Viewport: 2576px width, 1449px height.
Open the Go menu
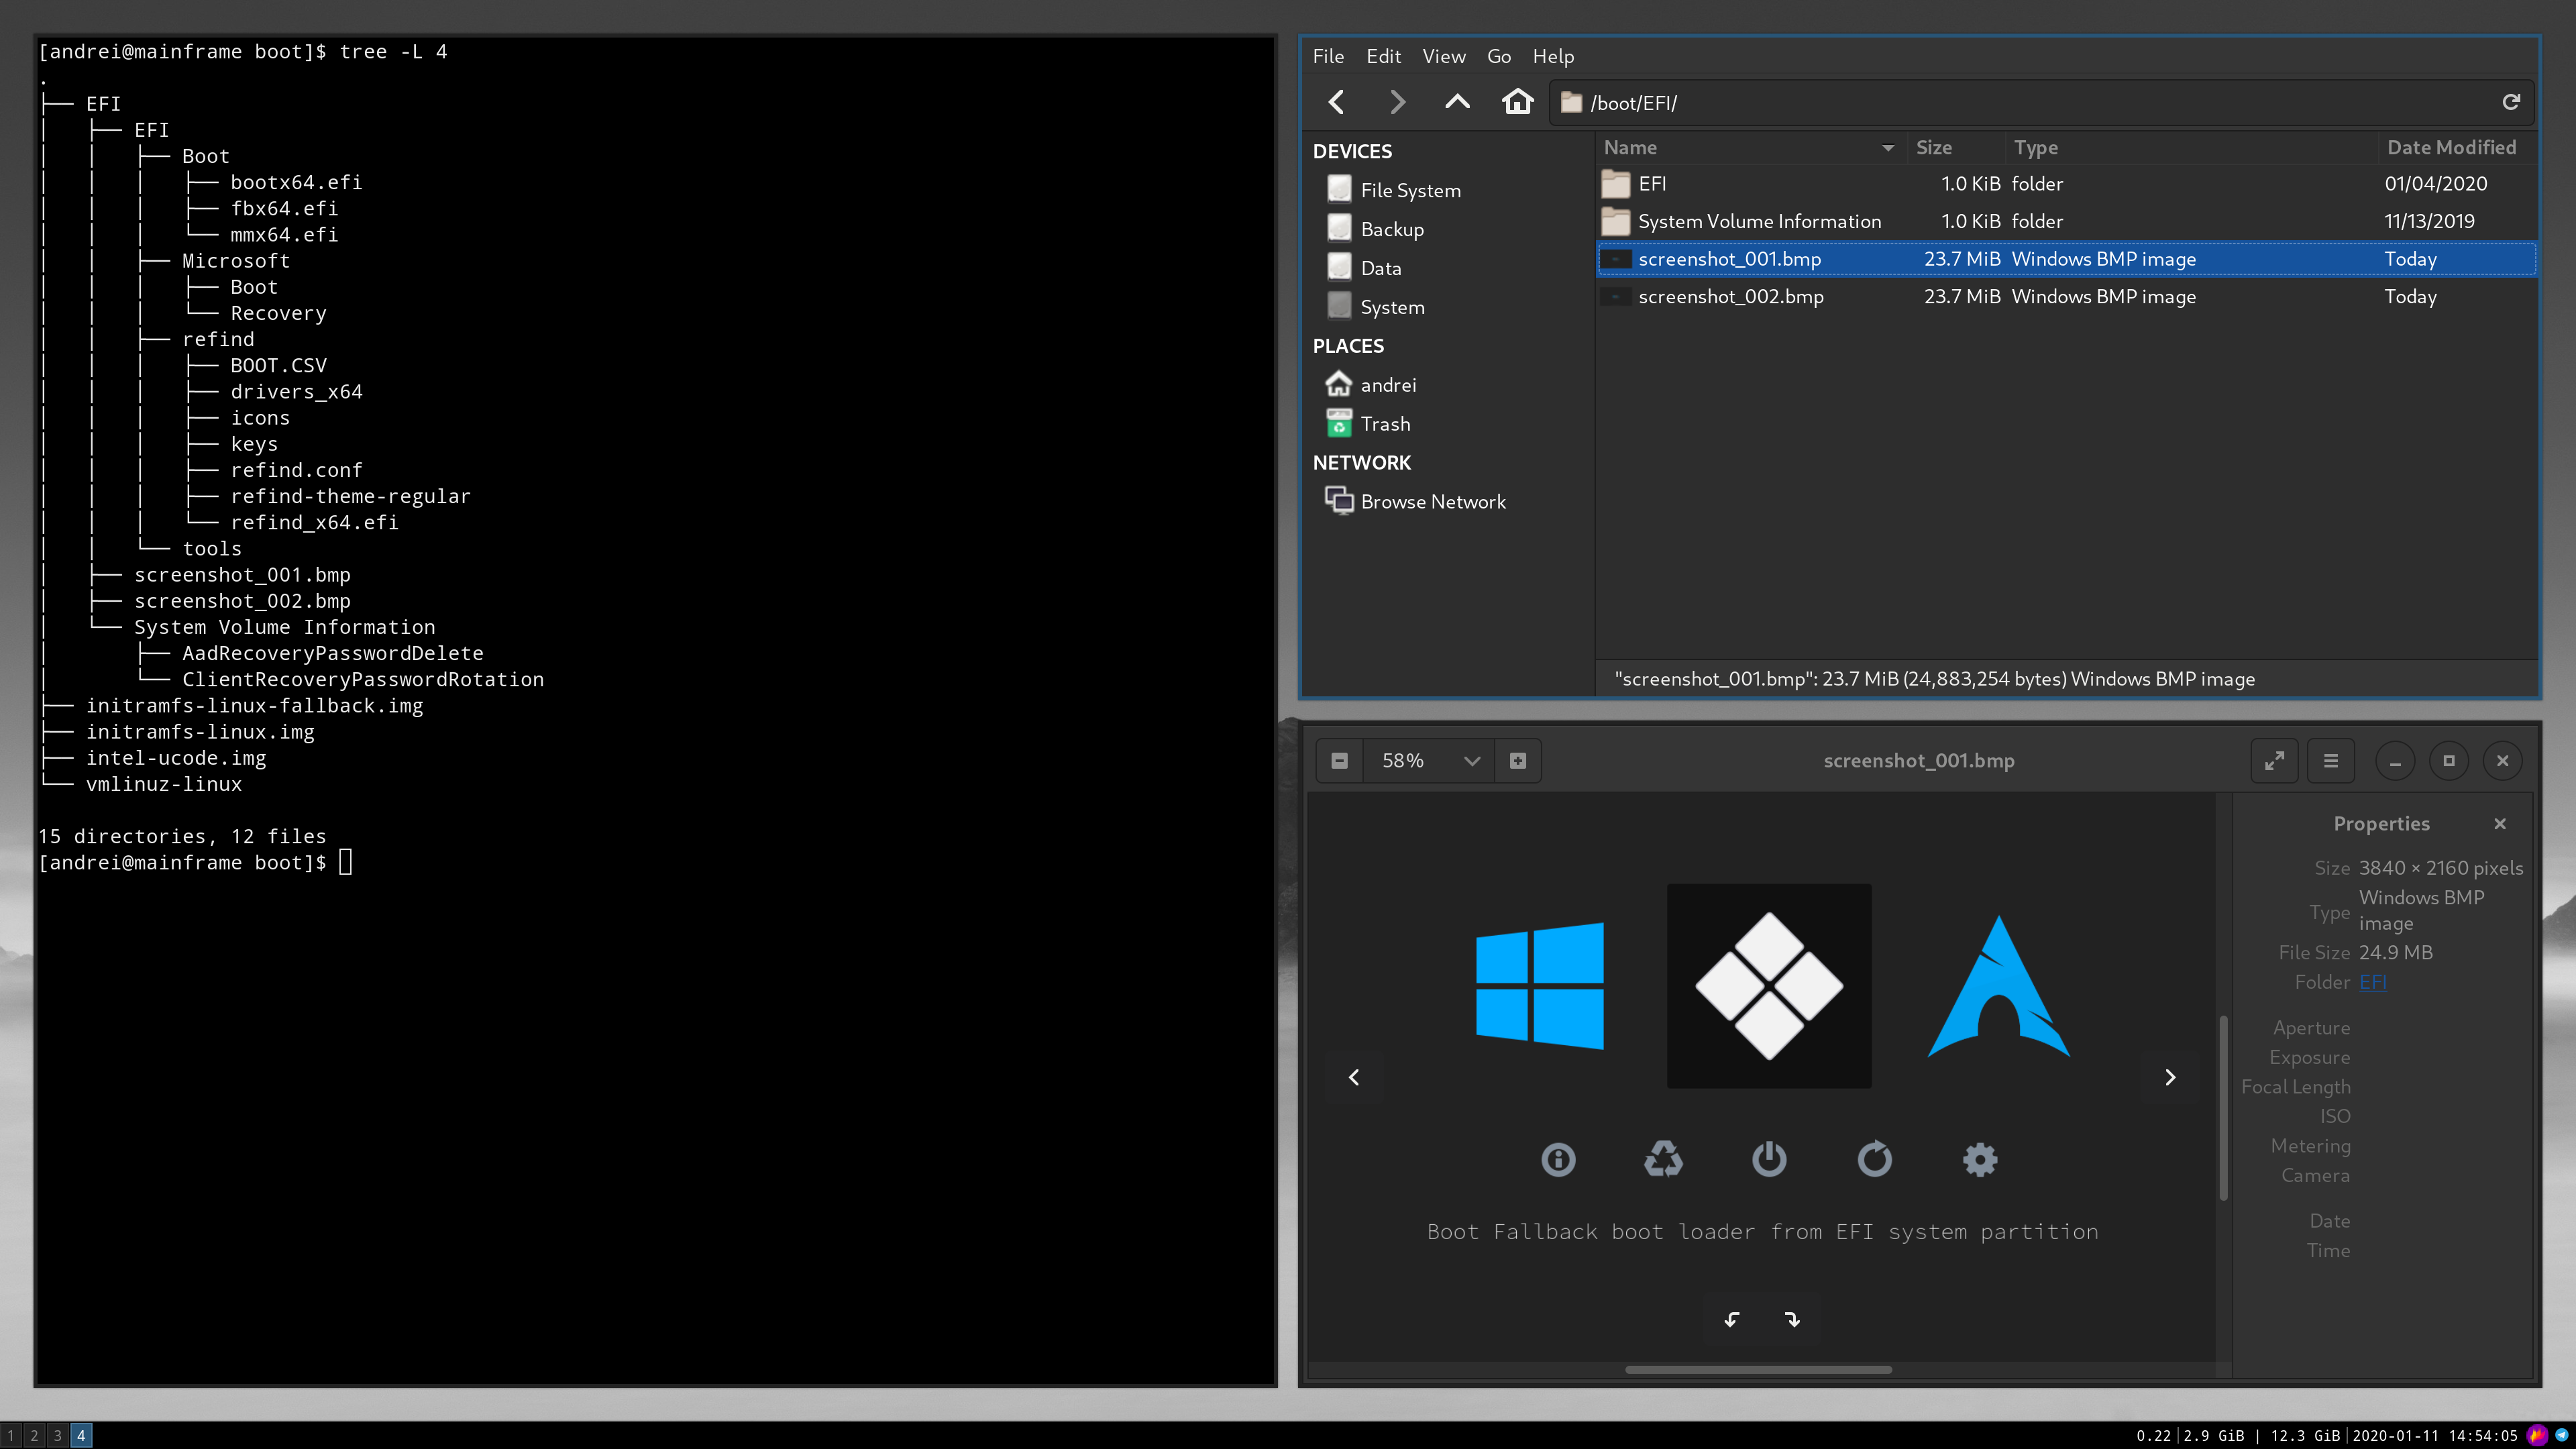pos(1498,56)
